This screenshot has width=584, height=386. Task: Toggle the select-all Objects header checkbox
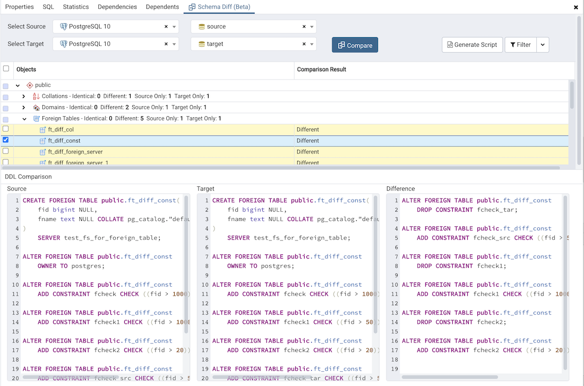pyautogui.click(x=6, y=68)
